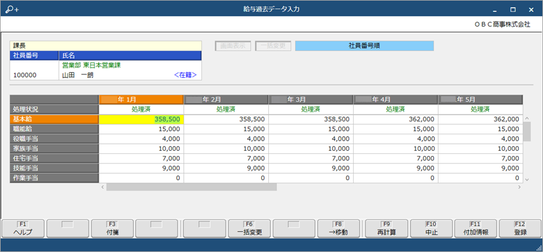Click the vertical scrollbar down arrow
The image size is (543, 252).
pyautogui.click(x=527, y=179)
